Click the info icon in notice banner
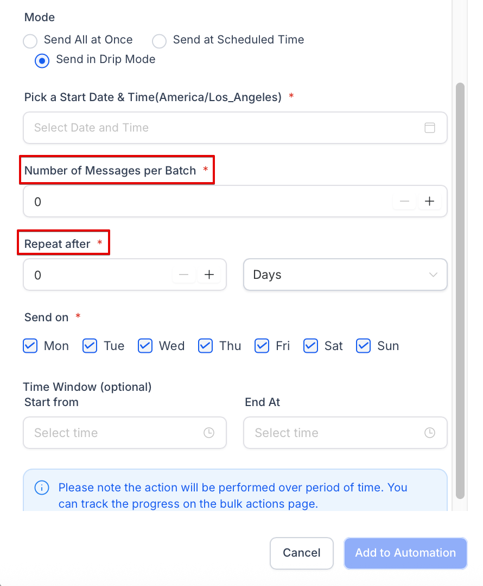Viewport: 483px width, 586px height. point(42,488)
